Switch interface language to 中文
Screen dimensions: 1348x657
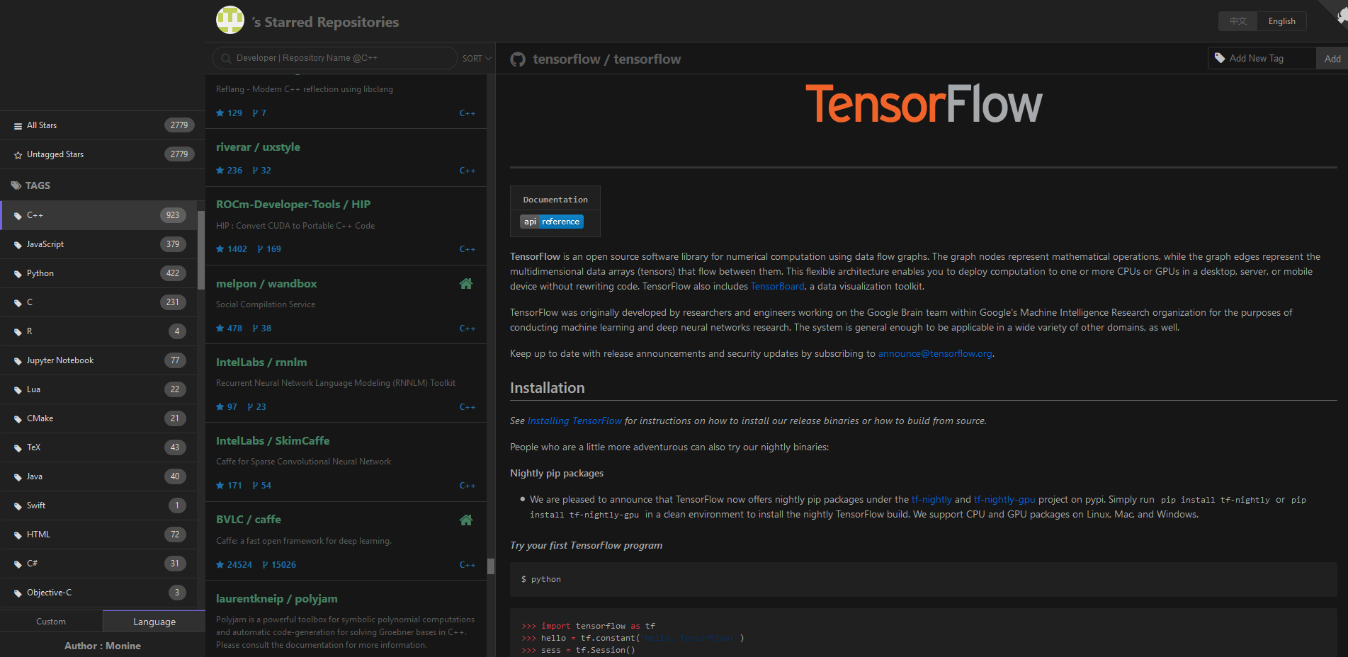[x=1237, y=21]
